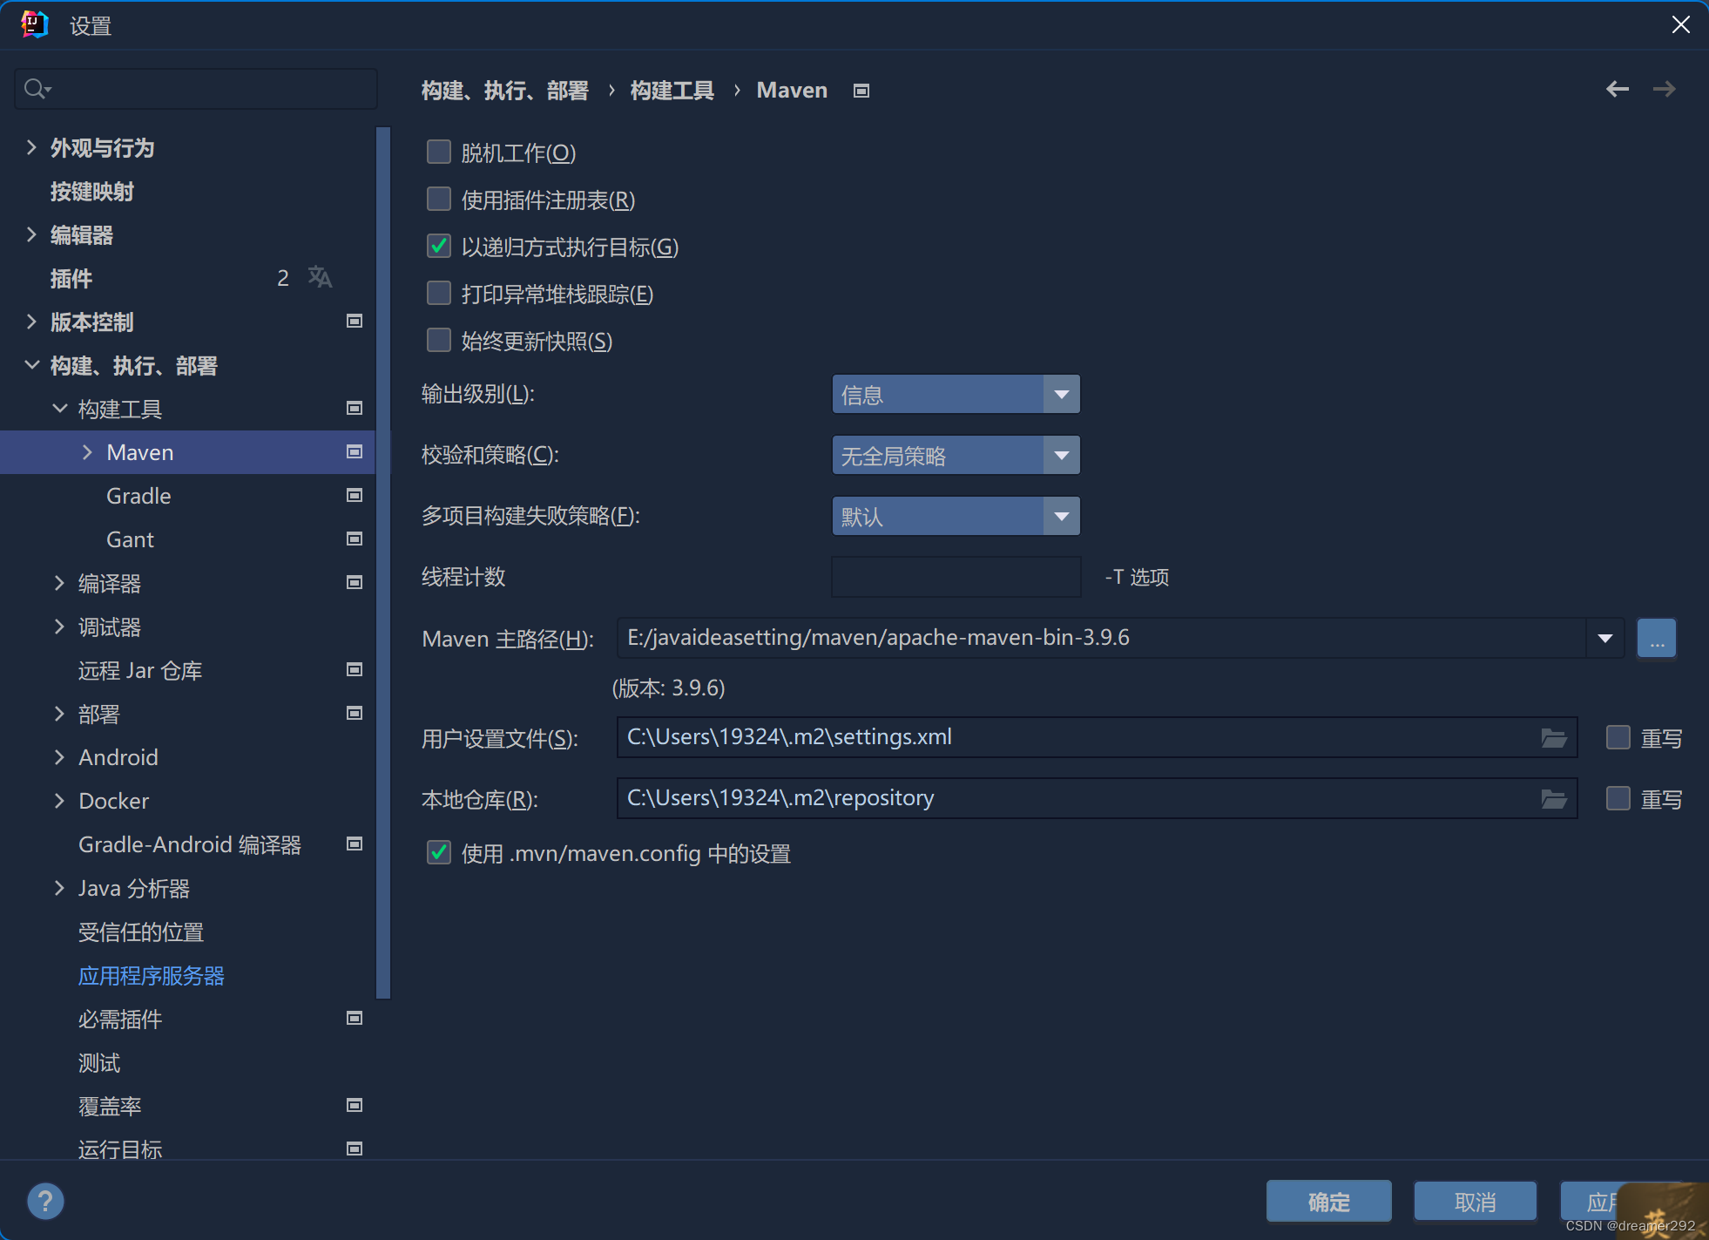Click the blue ... button for Maven 主路径
Screen dimensions: 1709x1240
pos(1656,638)
